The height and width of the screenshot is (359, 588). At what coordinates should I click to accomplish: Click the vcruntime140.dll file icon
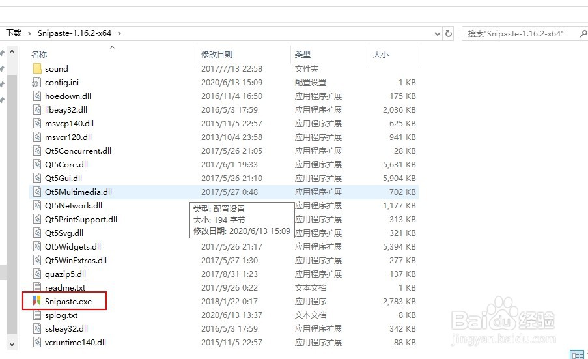36,343
